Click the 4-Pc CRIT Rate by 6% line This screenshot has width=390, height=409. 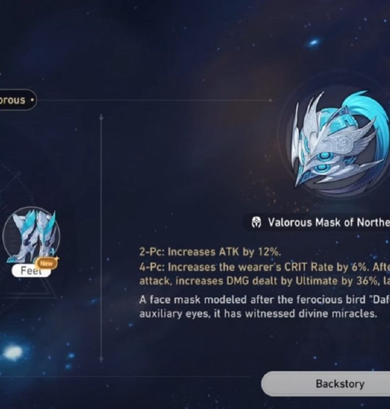[264, 267]
